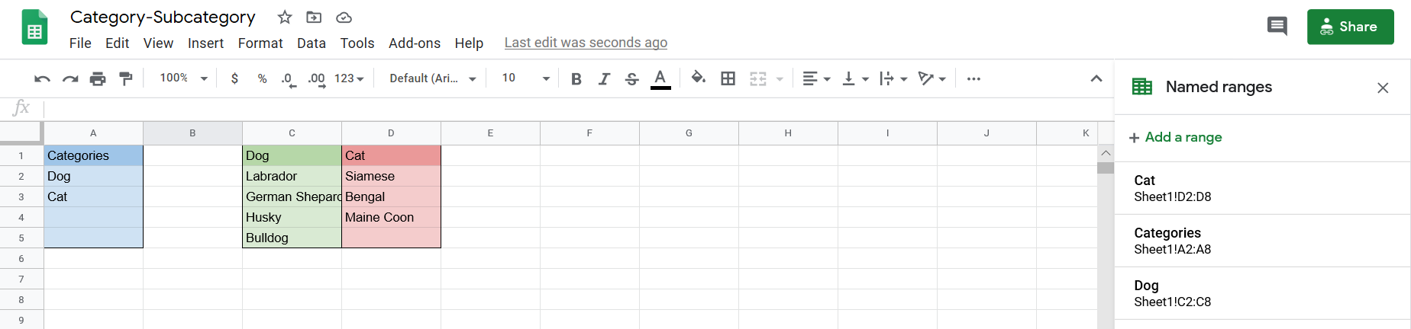1411x329 pixels.
Task: Open the fill color bucket tool
Action: pyautogui.click(x=698, y=78)
